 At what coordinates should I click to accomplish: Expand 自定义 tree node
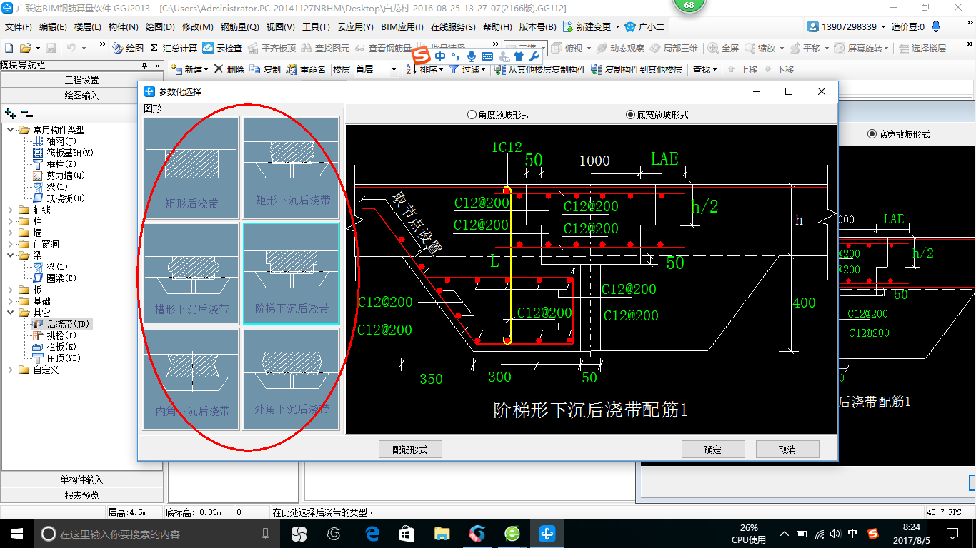(x=11, y=370)
